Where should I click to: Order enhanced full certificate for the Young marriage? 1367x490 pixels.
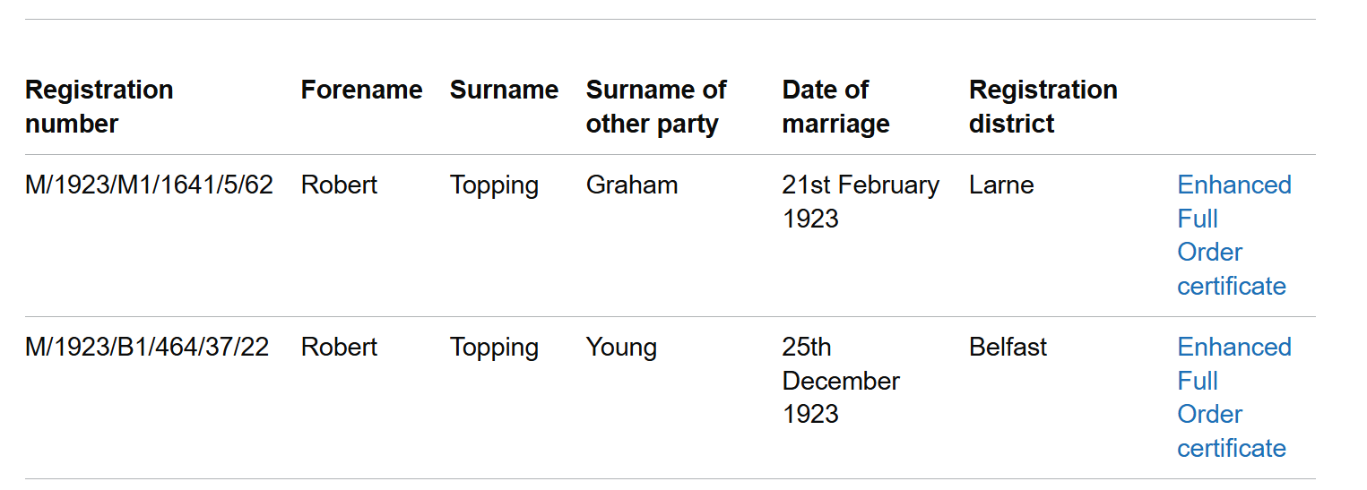(1233, 397)
